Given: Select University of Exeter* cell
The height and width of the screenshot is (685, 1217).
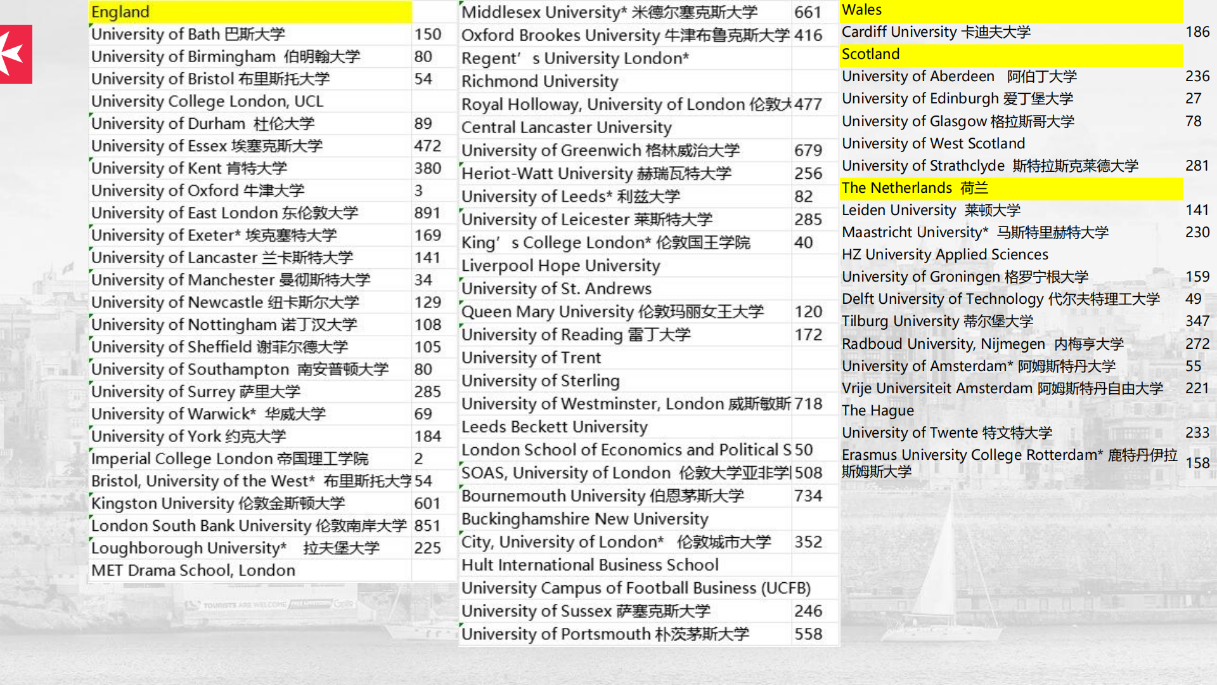Looking at the screenshot, I should coord(251,235).
